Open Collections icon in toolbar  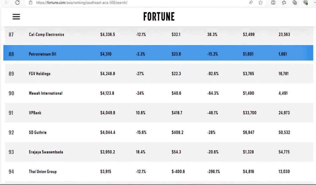tap(295, 3)
